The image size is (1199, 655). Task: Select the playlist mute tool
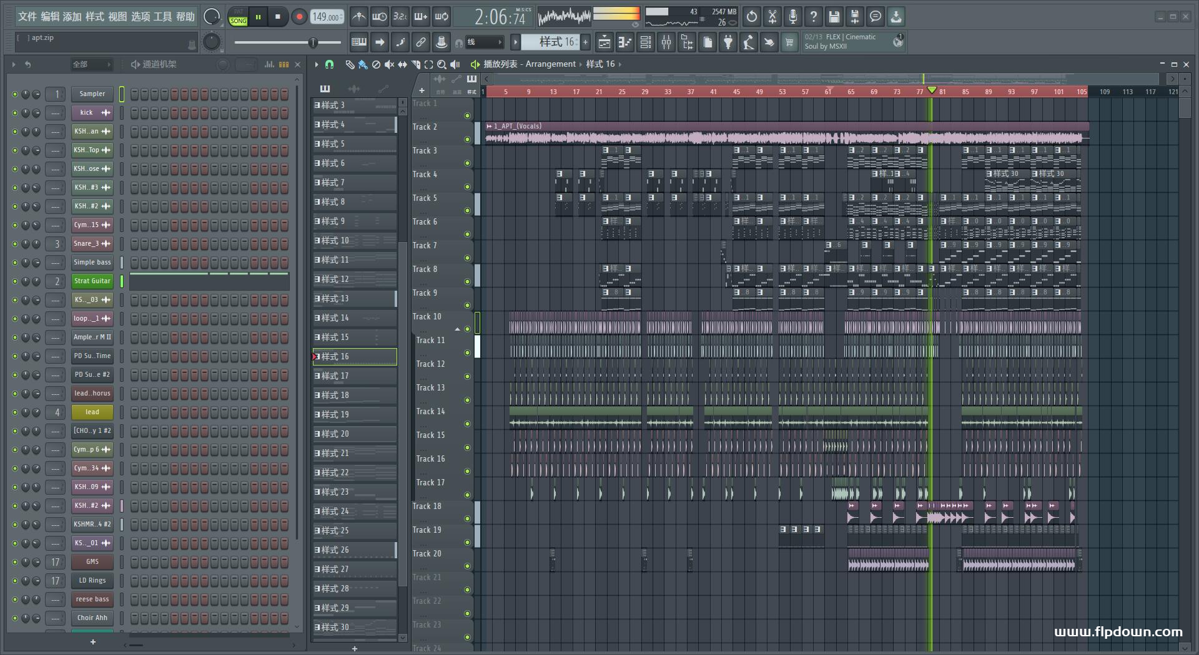[389, 64]
